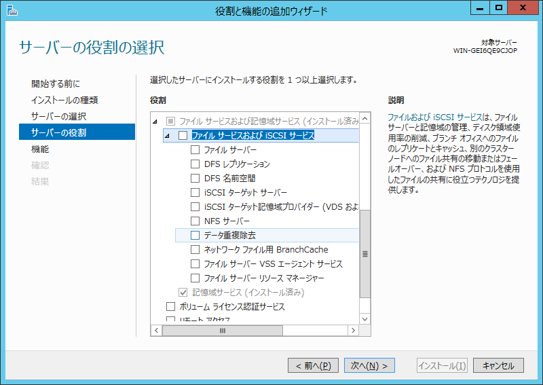Viewport: 543px width, 385px height.
Task: Check the DFS レプリケーション role
Action: pyautogui.click(x=195, y=164)
